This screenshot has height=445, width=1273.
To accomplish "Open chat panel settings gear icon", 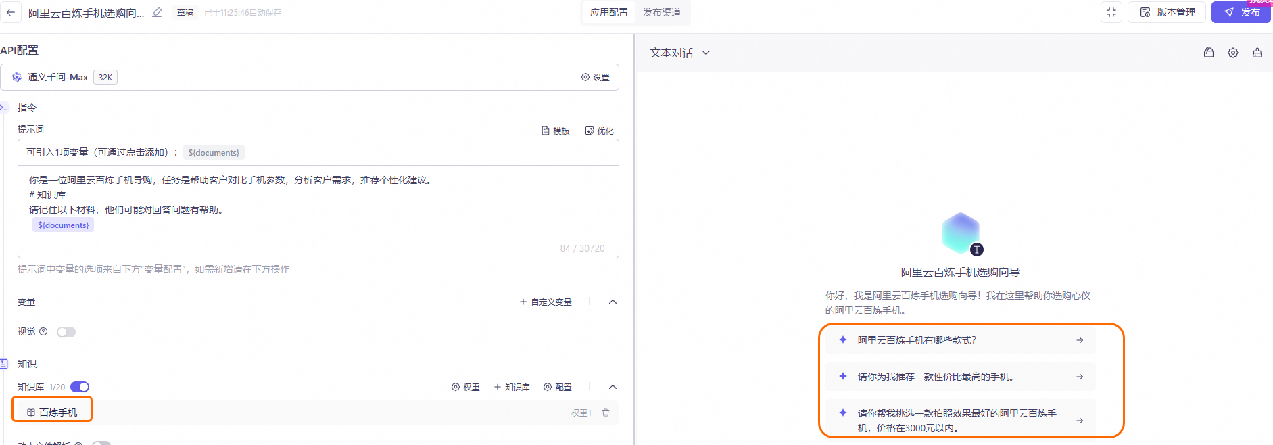I will (x=1233, y=53).
